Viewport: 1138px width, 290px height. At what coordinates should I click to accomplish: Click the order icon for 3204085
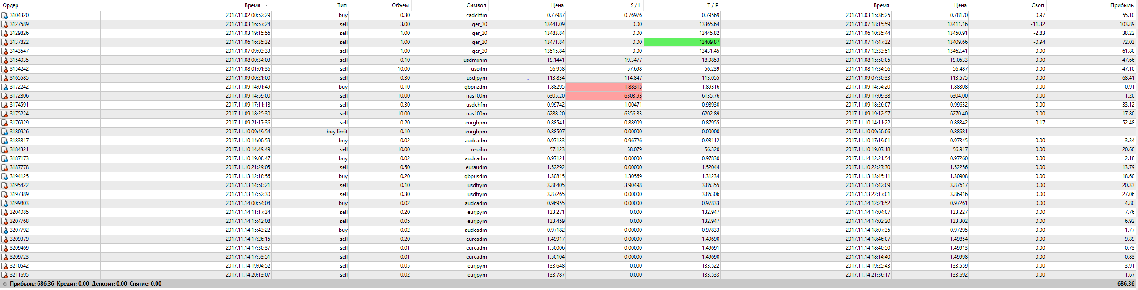pos(4,212)
